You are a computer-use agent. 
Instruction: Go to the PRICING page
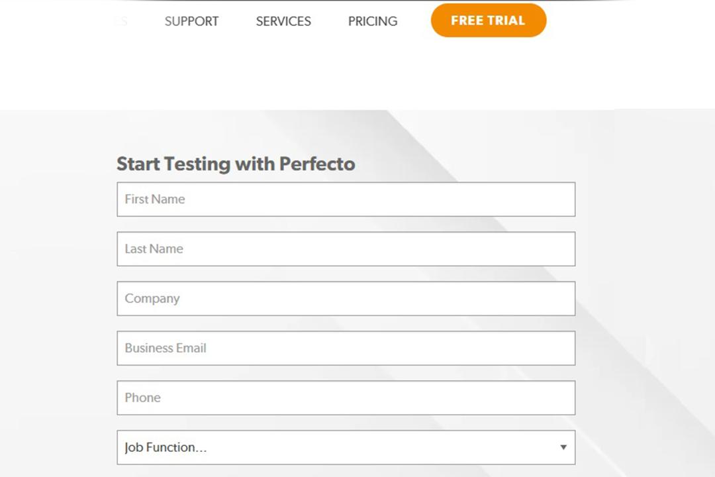pos(373,21)
